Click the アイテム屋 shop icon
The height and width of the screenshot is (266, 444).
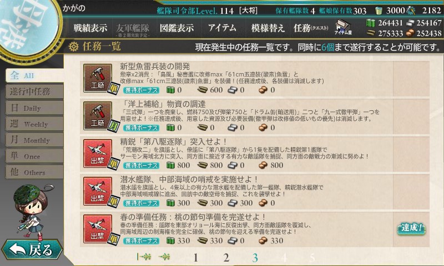coord(343,27)
